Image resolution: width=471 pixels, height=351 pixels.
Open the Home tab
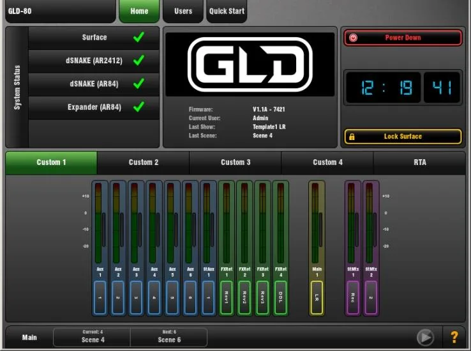139,11
